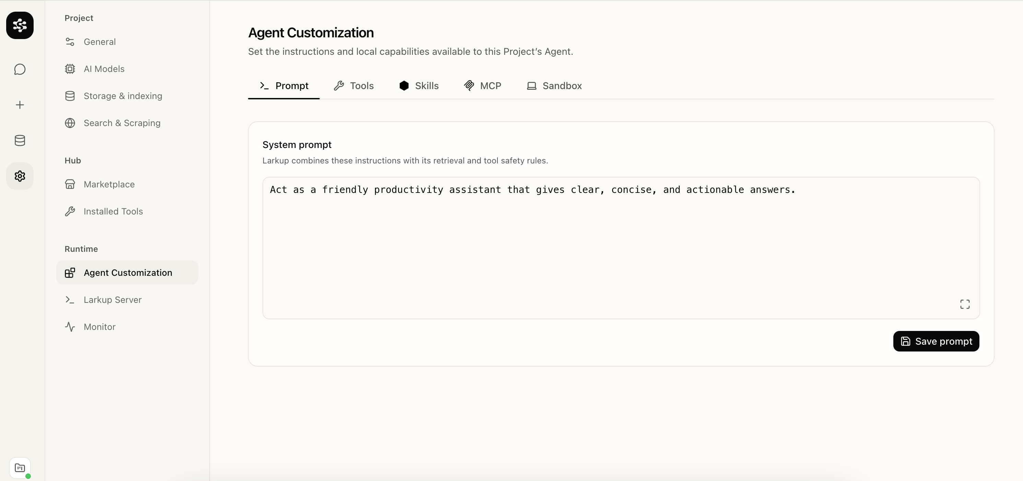Click the hexagon icon on Skills tab

click(404, 86)
